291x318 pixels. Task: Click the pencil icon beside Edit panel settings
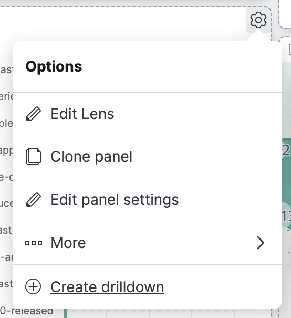click(34, 200)
